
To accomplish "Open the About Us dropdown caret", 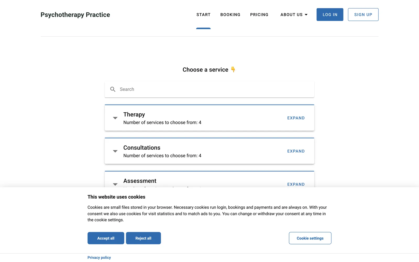I will coord(306,15).
